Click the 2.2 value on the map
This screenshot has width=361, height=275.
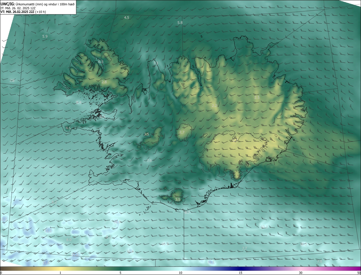pos(214,106)
